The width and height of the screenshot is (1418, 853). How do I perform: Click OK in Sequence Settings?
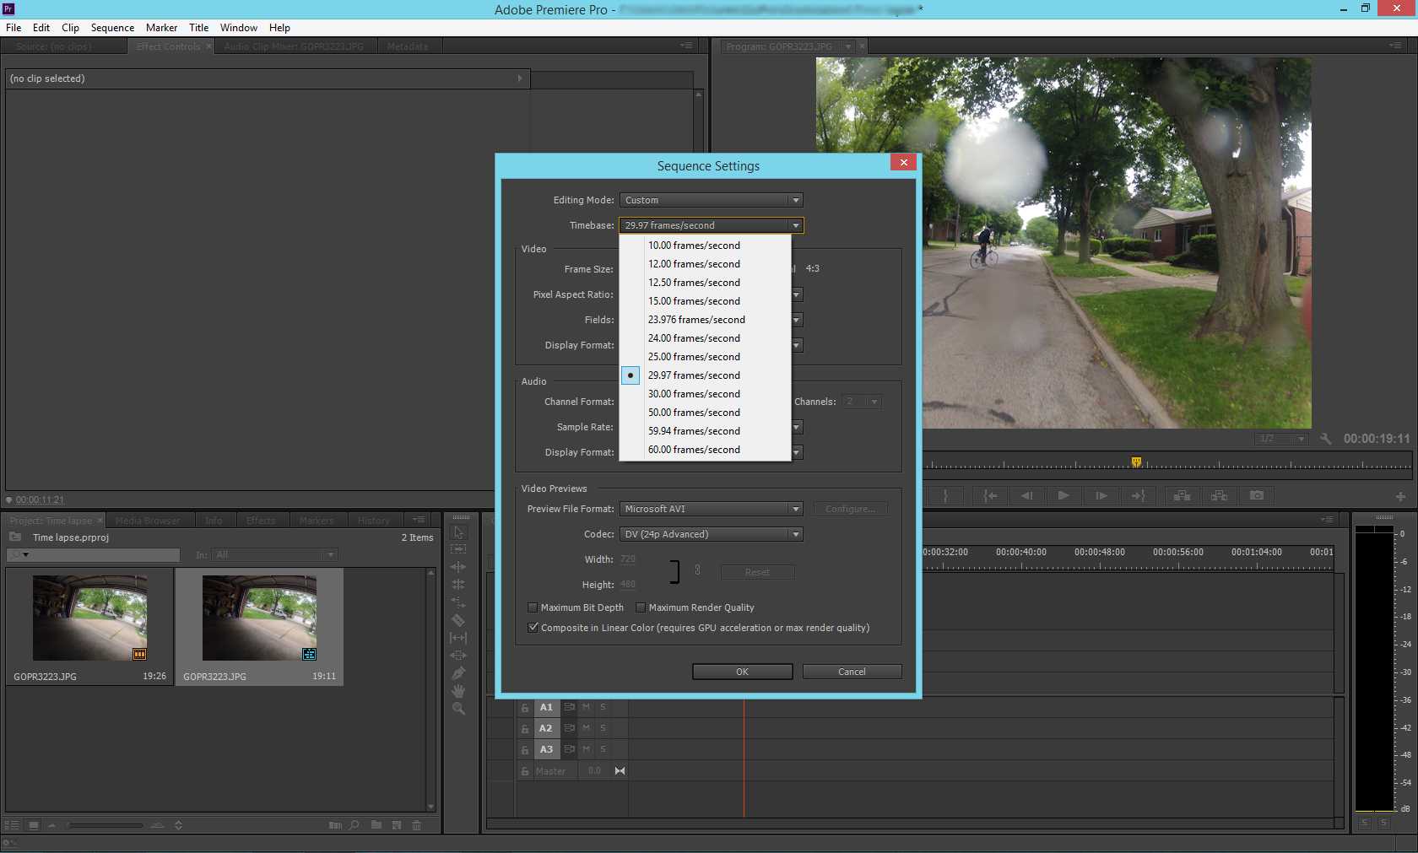pos(742,672)
